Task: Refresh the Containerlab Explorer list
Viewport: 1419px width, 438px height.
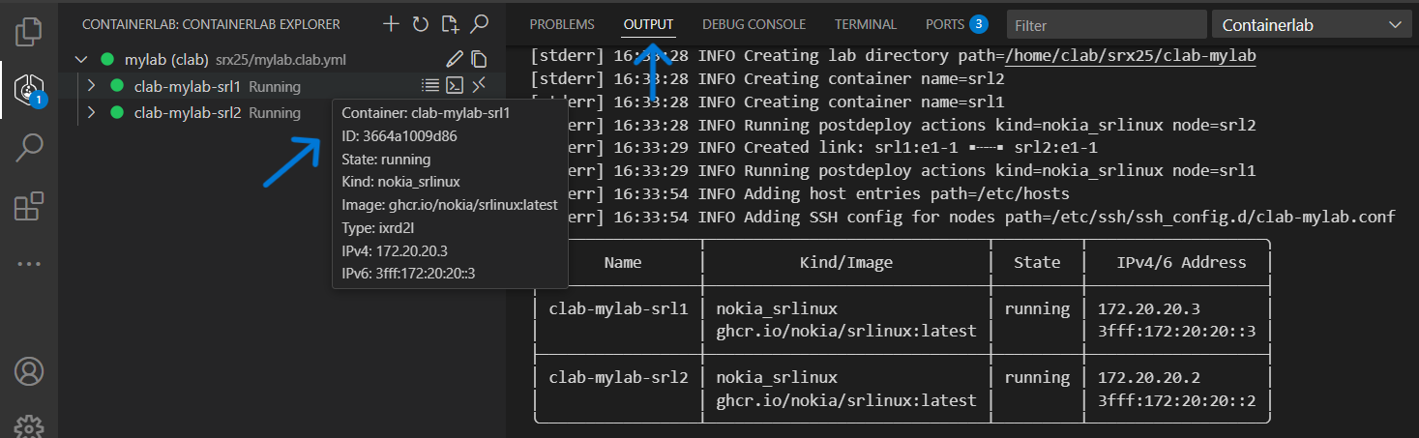Action: pos(420,24)
